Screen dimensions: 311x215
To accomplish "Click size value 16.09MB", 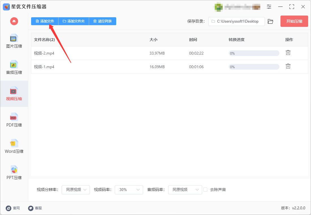I will point(157,67).
